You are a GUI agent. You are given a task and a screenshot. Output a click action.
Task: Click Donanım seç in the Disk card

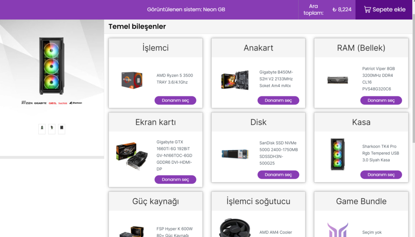[279, 175]
